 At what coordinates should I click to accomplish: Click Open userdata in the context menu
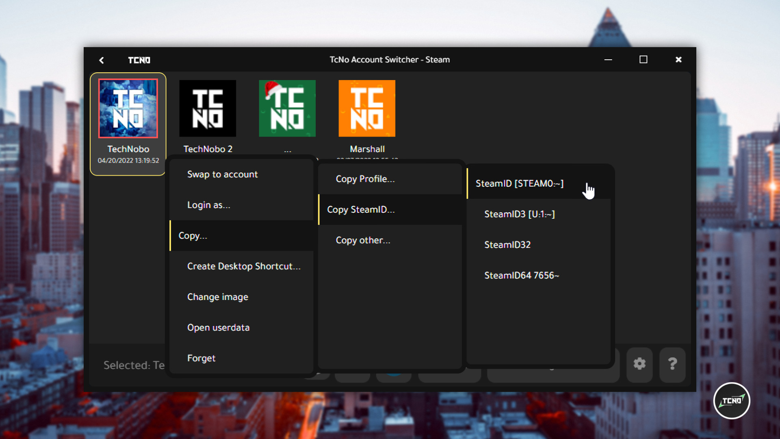coord(218,327)
